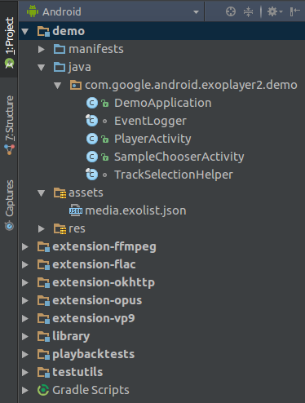Image resolution: width=305 pixels, height=403 pixels.
Task: Open the 7: Structure tool tab
Action: click(x=9, y=125)
